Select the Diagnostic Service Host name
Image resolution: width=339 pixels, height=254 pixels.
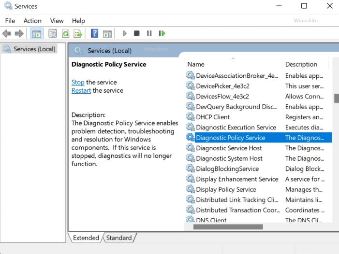pyautogui.click(x=229, y=148)
